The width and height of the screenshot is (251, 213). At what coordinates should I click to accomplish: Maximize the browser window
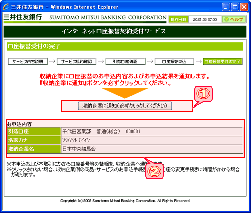pos(235,7)
